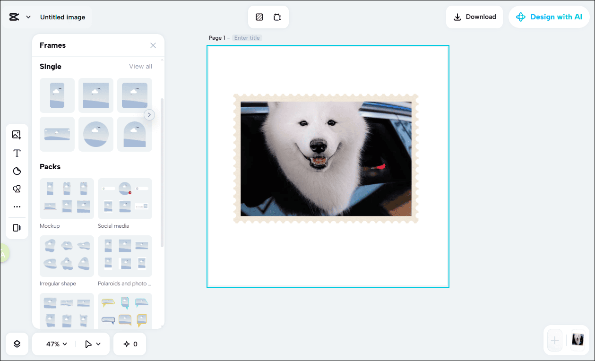Screen dimensions: 595x361
Task: Expand the Single frames row arrow
Action: pos(149,114)
